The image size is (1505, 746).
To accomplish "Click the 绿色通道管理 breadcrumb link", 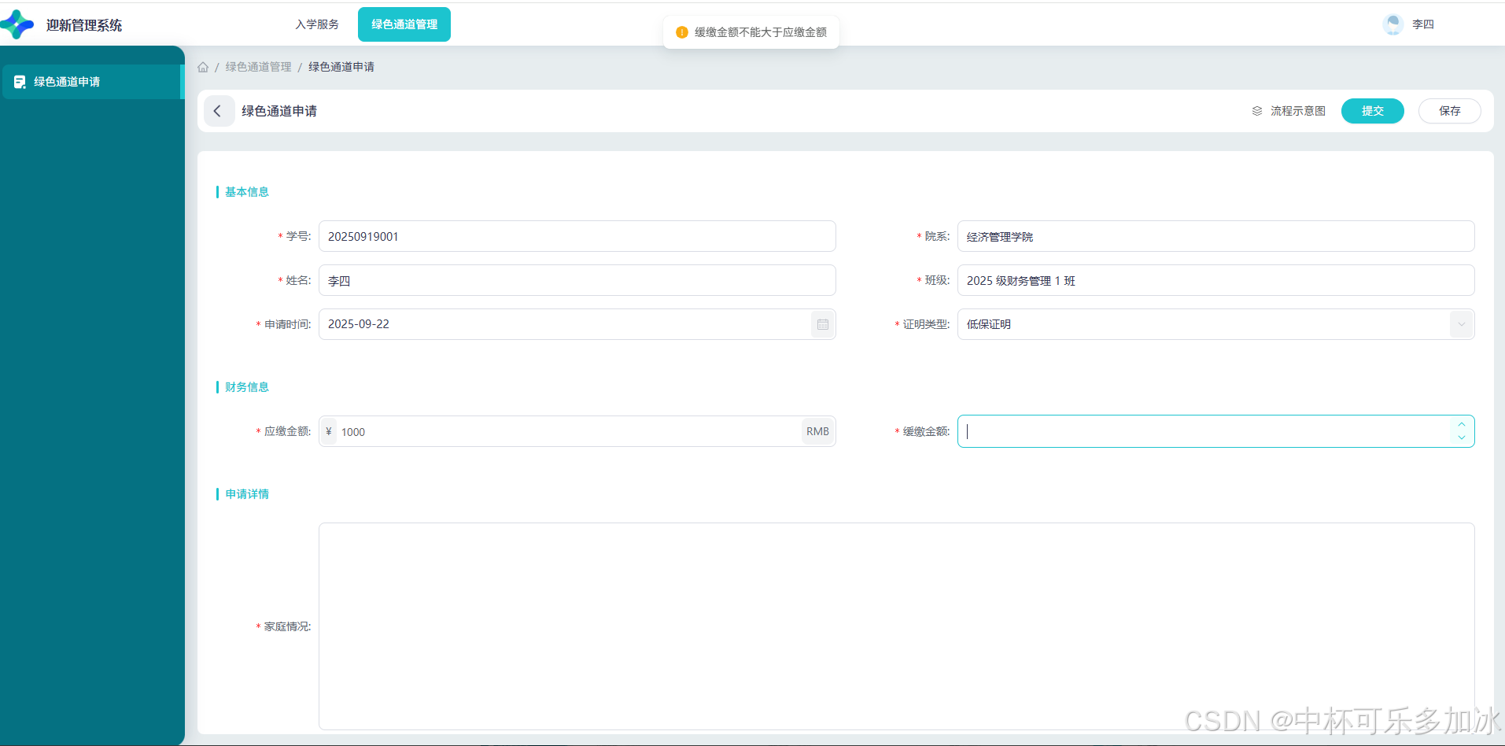I will (x=258, y=67).
